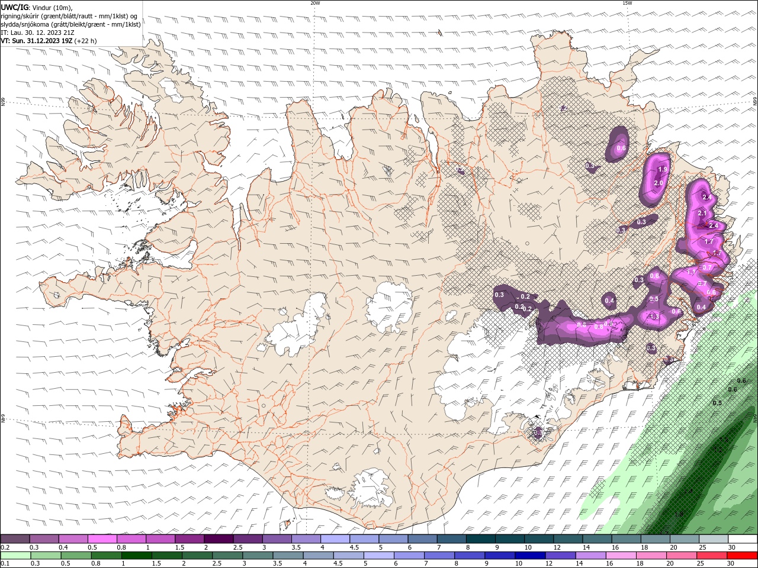Screen dimensions: 758x568
Task: Click the 'rigning/skúrir' legend description line
Action: pos(69,16)
